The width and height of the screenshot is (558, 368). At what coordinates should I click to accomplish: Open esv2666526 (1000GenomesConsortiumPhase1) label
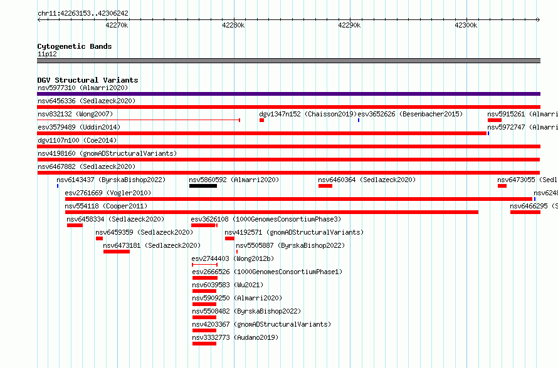tap(267, 272)
